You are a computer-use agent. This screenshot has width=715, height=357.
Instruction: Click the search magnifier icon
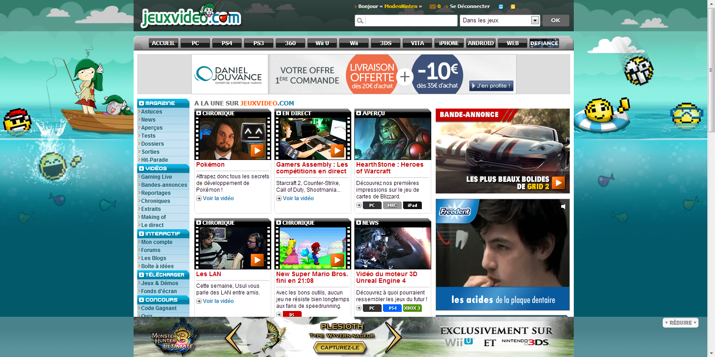tap(360, 21)
